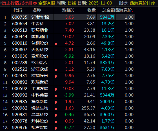Select stock code 920985
Image resolution: width=158 pixels, height=131 pixels.
[x=20, y=102]
